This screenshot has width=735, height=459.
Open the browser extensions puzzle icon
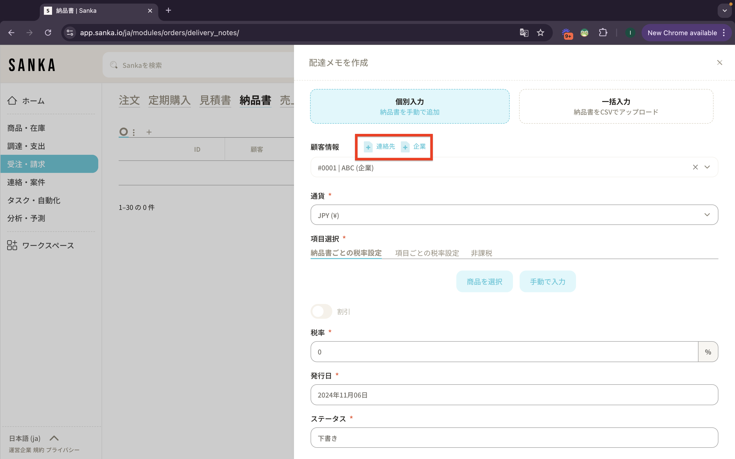(603, 33)
